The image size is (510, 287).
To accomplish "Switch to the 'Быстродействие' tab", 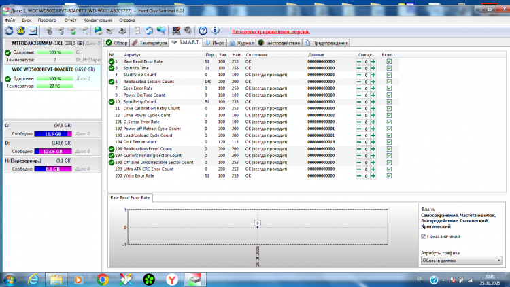I will (279, 43).
